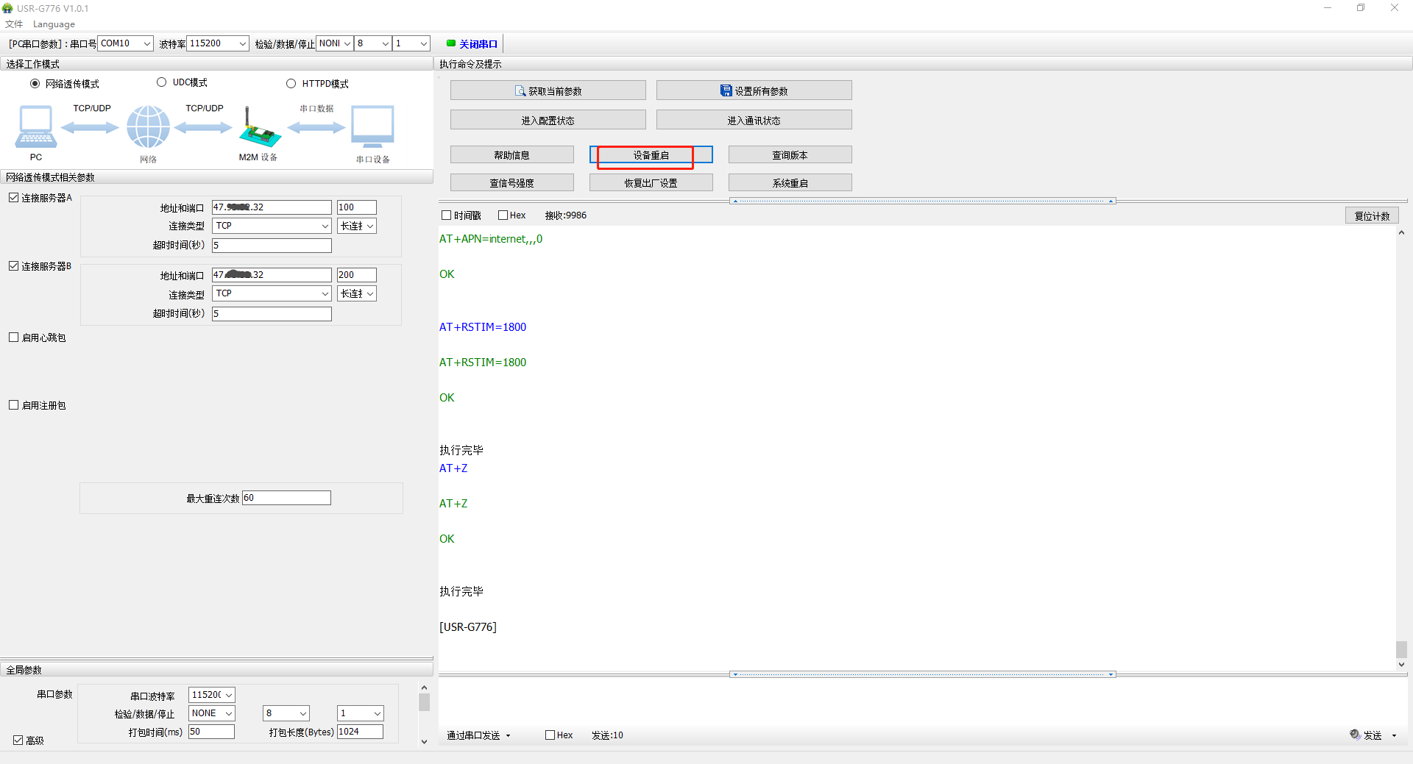Viewport: 1413px width, 764px height.
Task: Toggle the Hex checkbox above receive log
Action: [x=503, y=215]
